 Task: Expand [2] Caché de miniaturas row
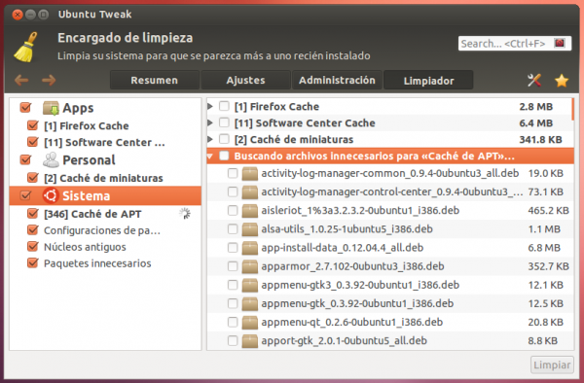[210, 139]
